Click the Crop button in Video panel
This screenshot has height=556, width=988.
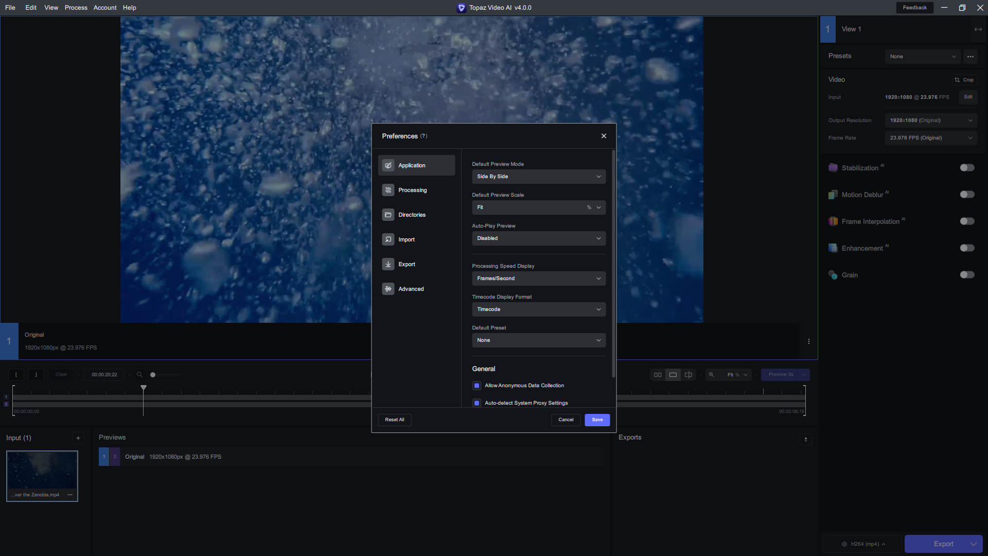964,80
